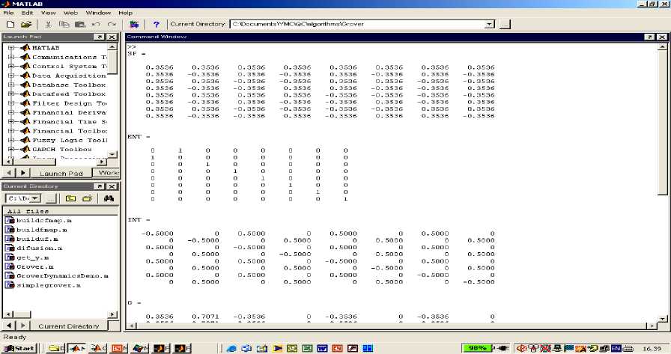Close the Current Directory panel
This screenshot has width=671, height=354.
click(112, 186)
